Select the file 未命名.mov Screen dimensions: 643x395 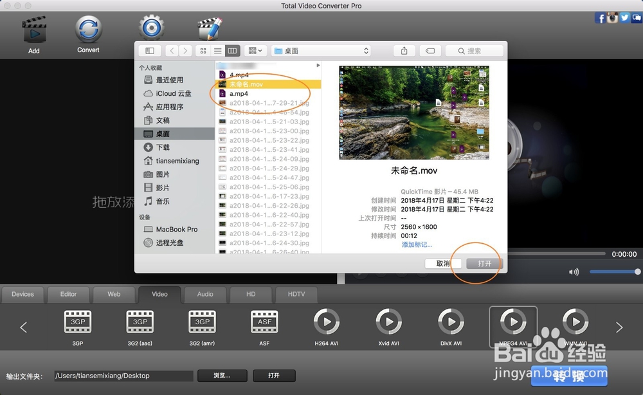point(268,84)
